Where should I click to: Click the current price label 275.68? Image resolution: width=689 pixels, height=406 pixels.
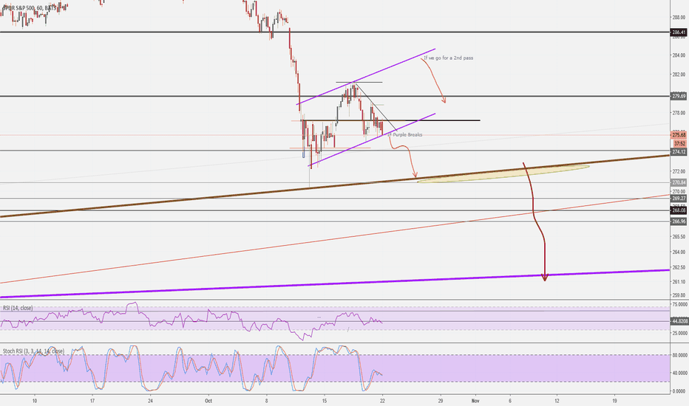point(679,135)
